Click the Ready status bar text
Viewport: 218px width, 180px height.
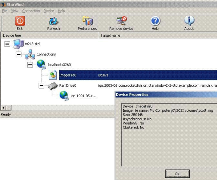(x=6, y=114)
